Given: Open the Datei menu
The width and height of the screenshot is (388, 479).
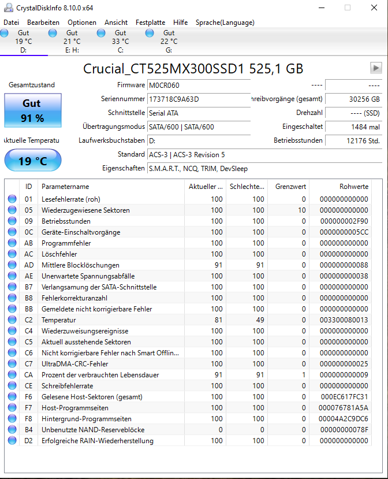Looking at the screenshot, I should [12, 23].
